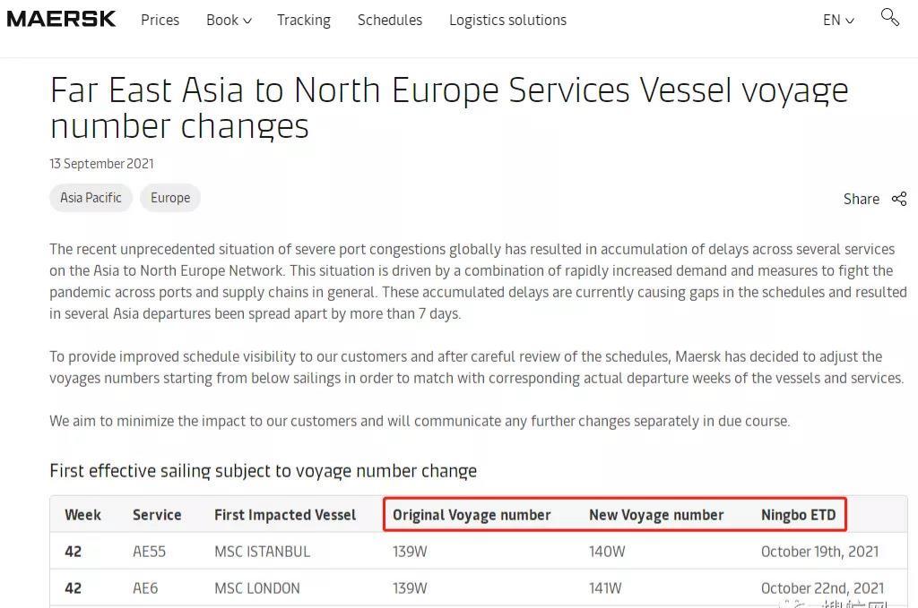
Task: Click the First Impacted Vessel header
Action: point(285,515)
